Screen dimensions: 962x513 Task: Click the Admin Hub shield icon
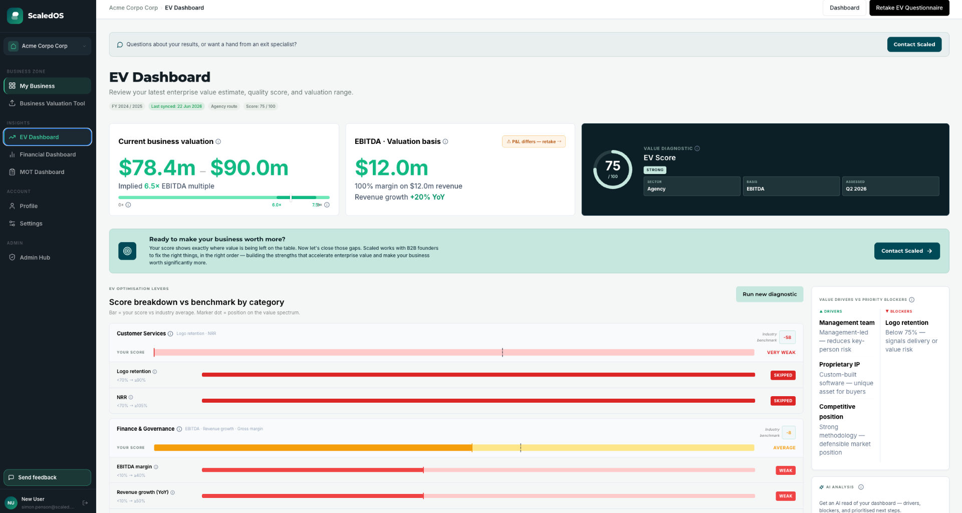[x=12, y=258]
